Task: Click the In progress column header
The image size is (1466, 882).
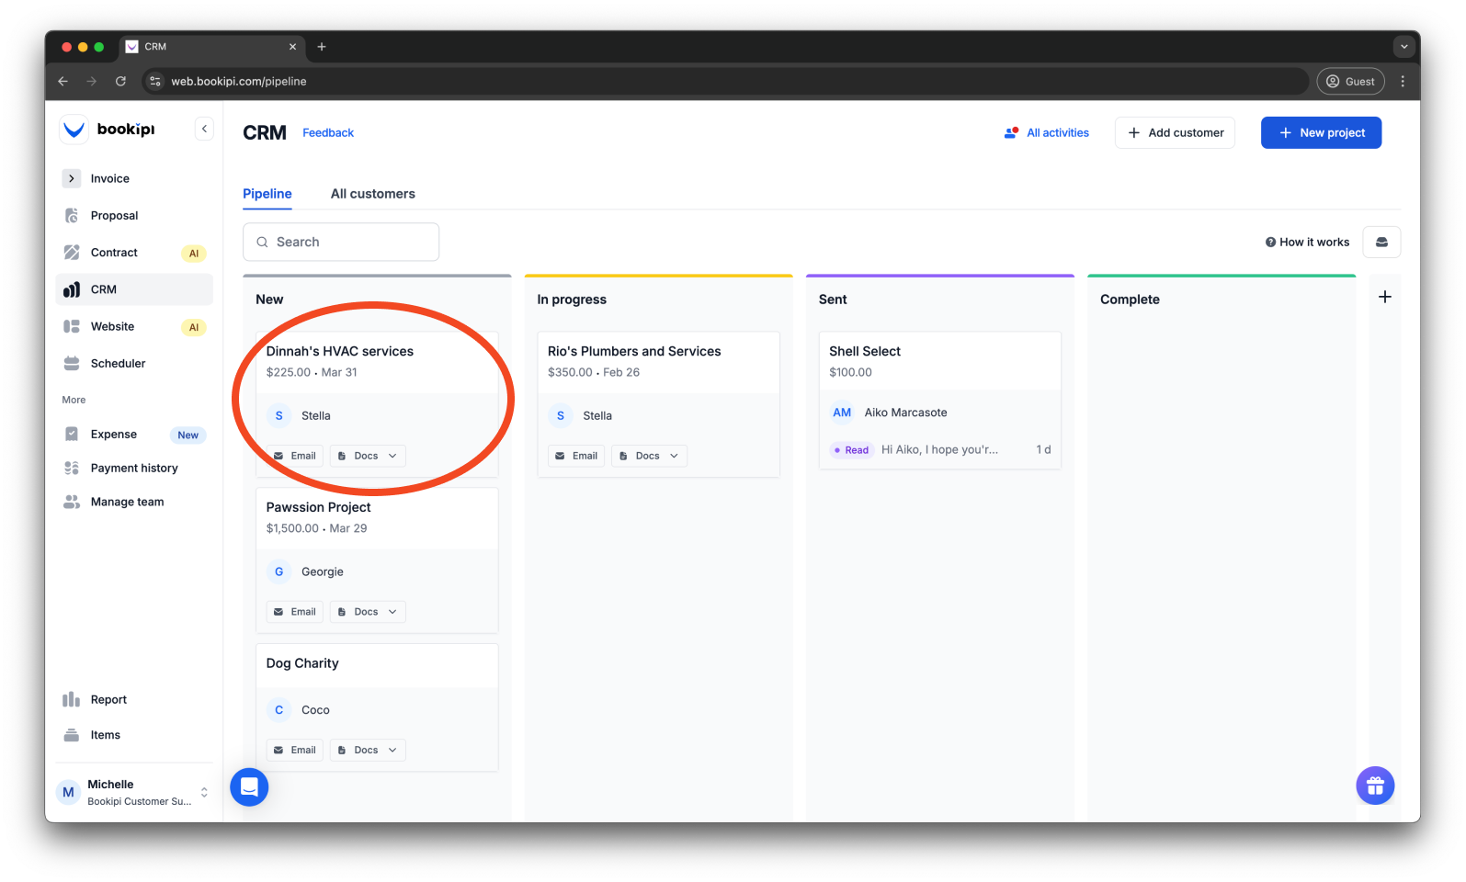Action: tap(572, 300)
